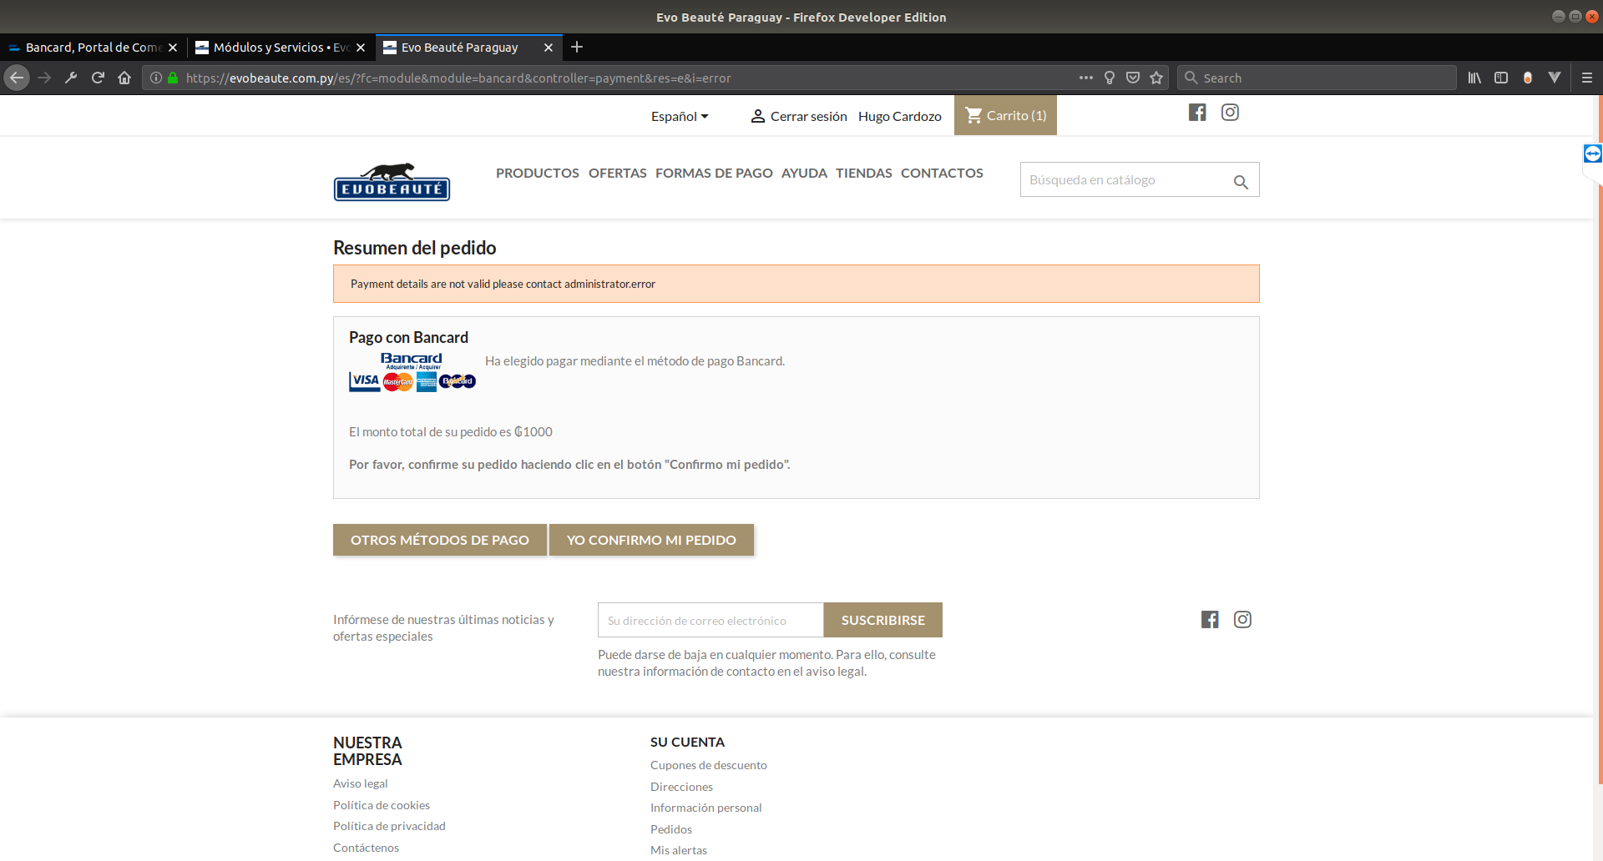Click OTROS MÉTODOS DE PAGO button
The image size is (1603, 861).
(440, 540)
